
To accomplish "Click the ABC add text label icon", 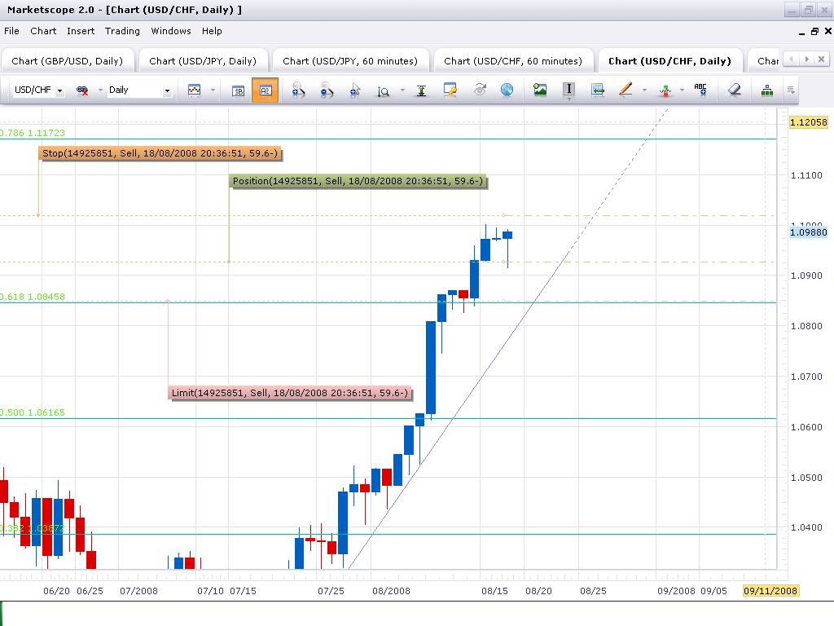I will tap(700, 90).
